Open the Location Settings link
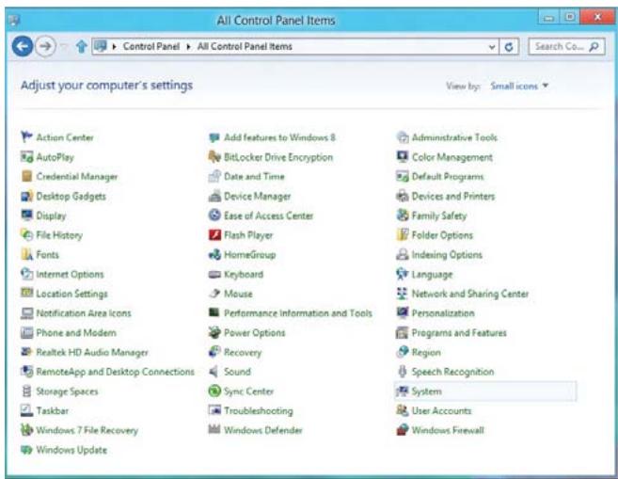 (x=71, y=294)
